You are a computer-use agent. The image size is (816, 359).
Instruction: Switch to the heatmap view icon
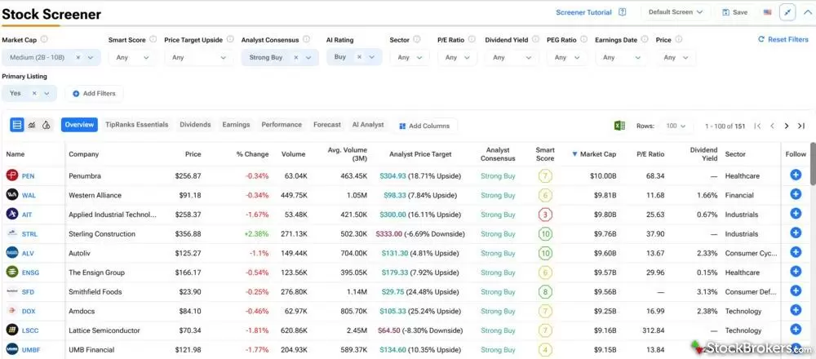(46, 125)
